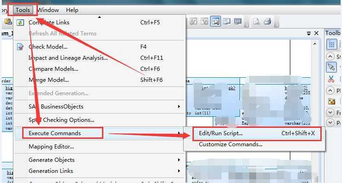Close the diagram pane with the X

pyautogui.click(x=316, y=33)
